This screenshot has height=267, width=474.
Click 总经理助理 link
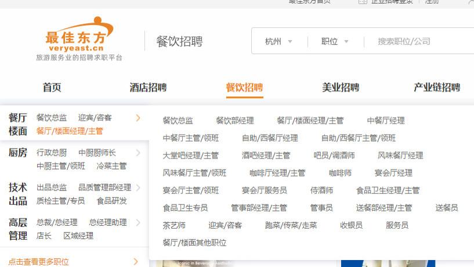pyautogui.click(x=108, y=222)
